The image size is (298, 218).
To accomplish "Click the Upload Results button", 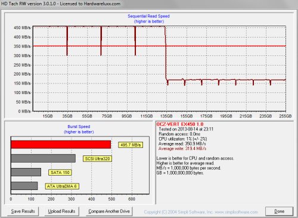I will (61, 211).
